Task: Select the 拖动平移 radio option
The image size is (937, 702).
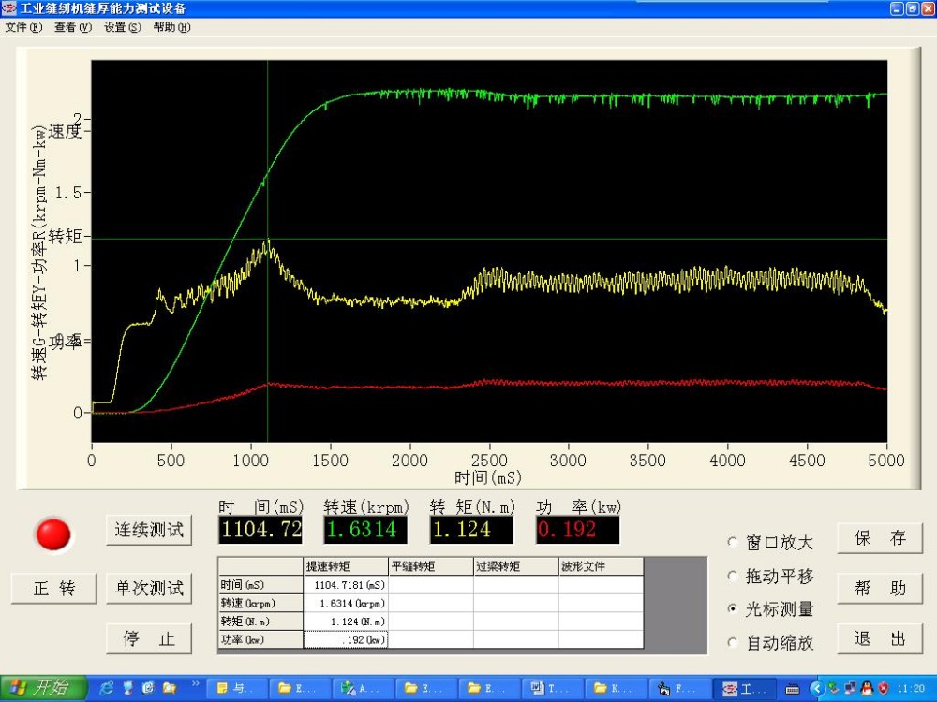Action: [x=733, y=577]
